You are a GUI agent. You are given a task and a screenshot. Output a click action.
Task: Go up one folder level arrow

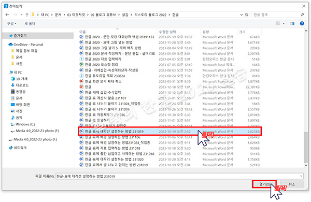[x=27, y=15]
